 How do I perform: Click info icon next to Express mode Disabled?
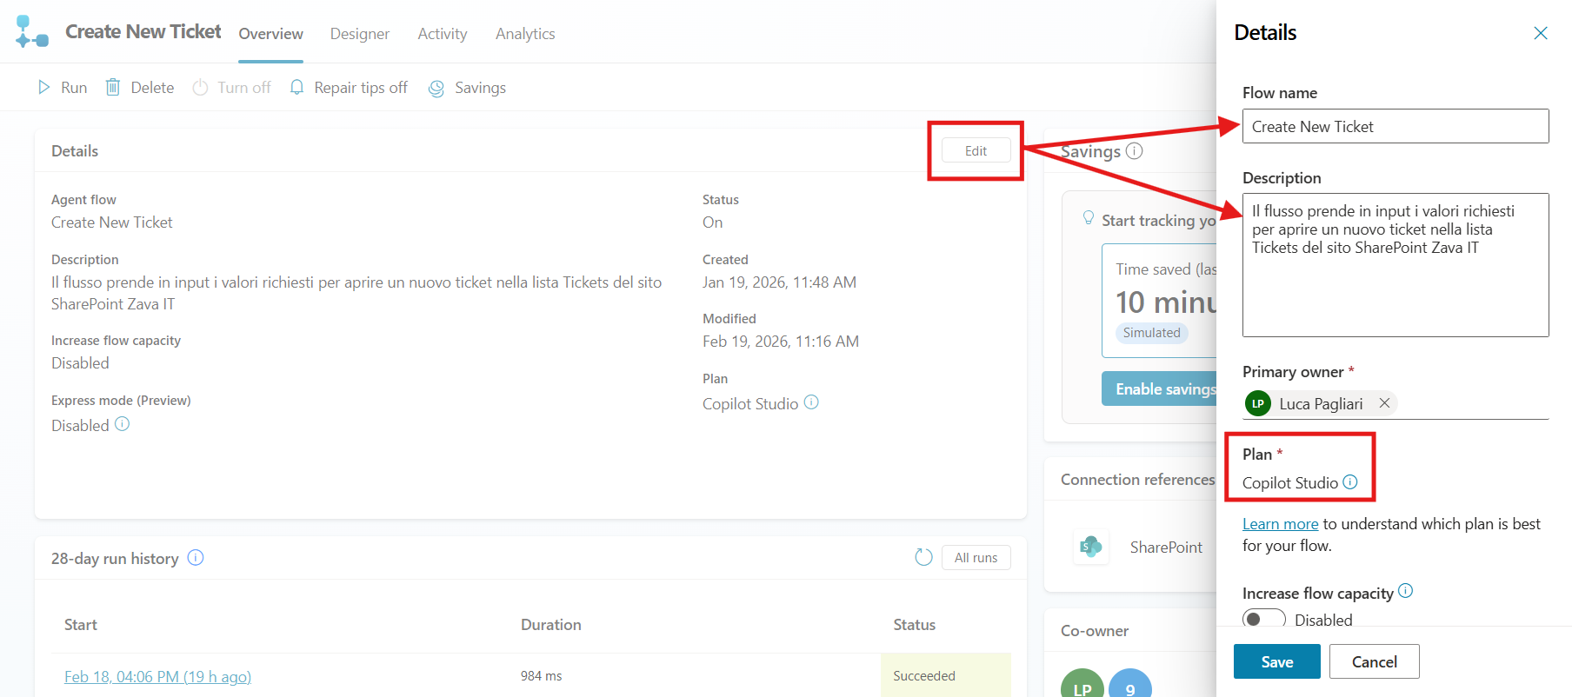pos(123,424)
